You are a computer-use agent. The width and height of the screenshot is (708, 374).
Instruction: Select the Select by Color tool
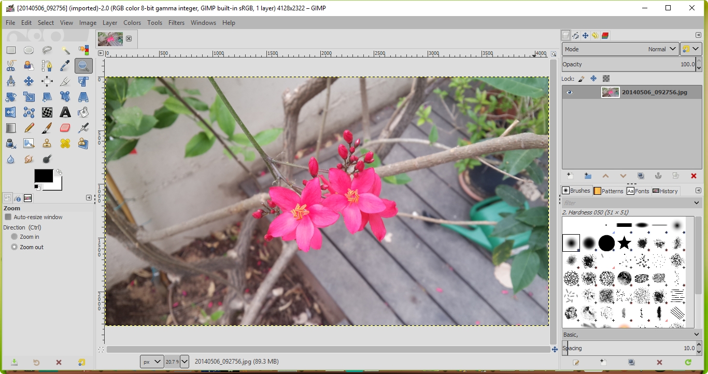click(x=83, y=50)
